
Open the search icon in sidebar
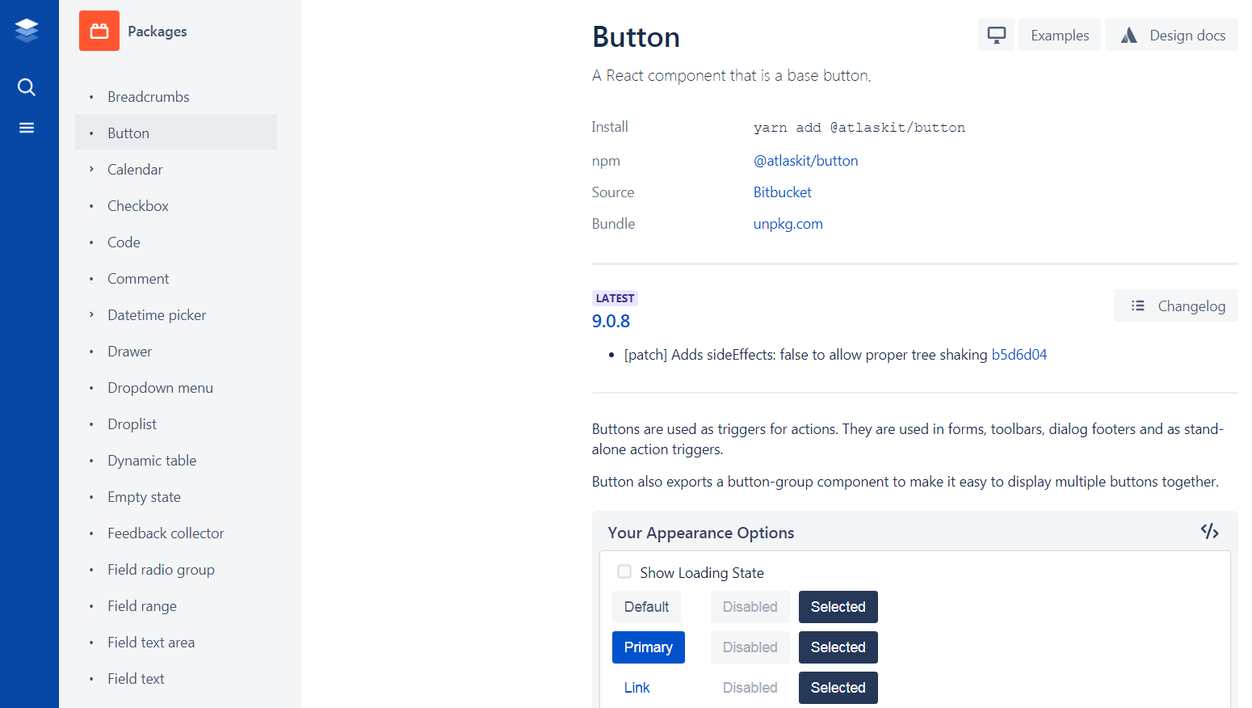tap(27, 87)
